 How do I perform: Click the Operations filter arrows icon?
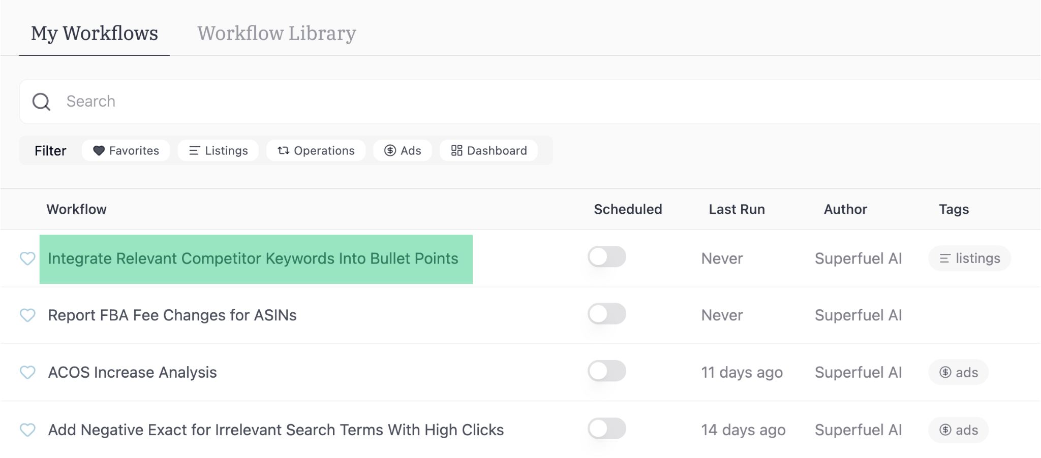(283, 150)
